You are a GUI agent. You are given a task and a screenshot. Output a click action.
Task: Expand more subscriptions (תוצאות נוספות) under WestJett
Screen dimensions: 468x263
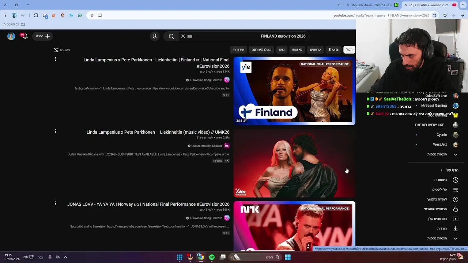pos(442,155)
